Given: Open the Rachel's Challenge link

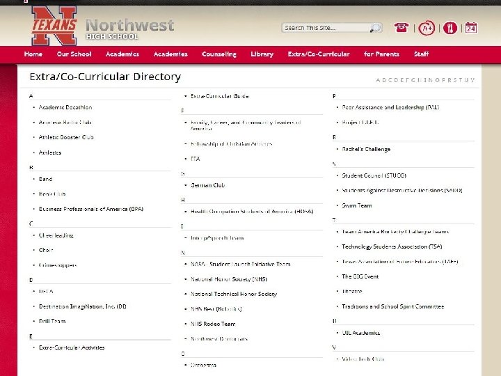Looking at the screenshot, I should pos(366,149).
